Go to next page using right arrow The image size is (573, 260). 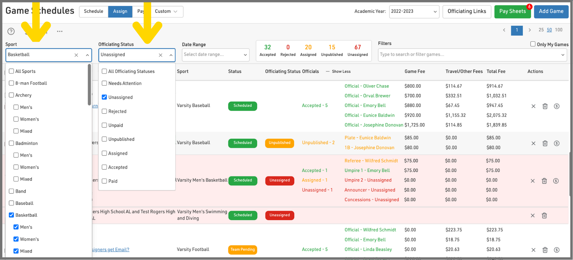[x=529, y=30]
